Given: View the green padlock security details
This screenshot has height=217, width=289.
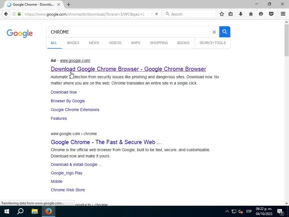Looking at the screenshot, I should (x=19, y=14).
